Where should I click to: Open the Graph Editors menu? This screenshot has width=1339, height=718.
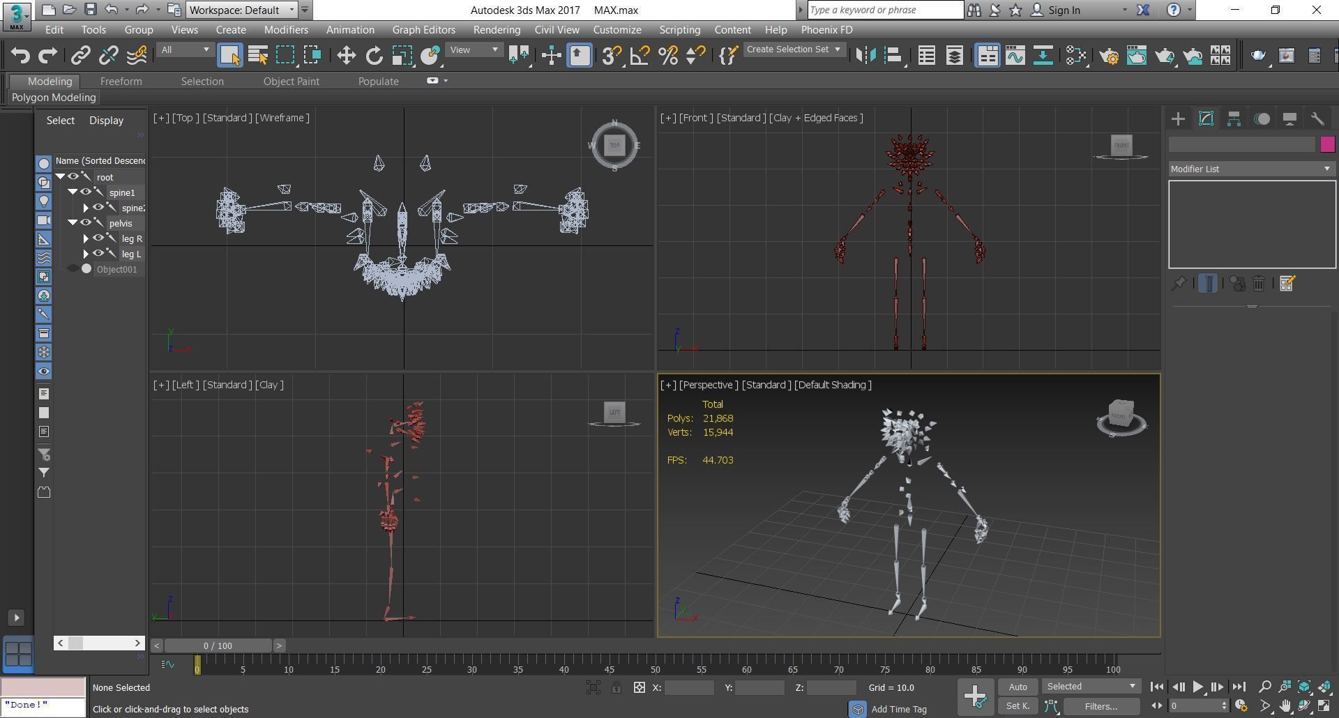click(423, 30)
